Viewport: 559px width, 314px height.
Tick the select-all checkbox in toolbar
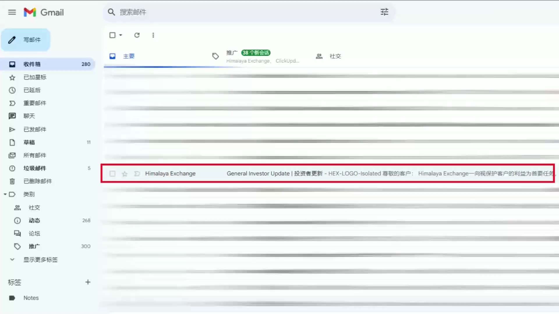[x=112, y=35]
